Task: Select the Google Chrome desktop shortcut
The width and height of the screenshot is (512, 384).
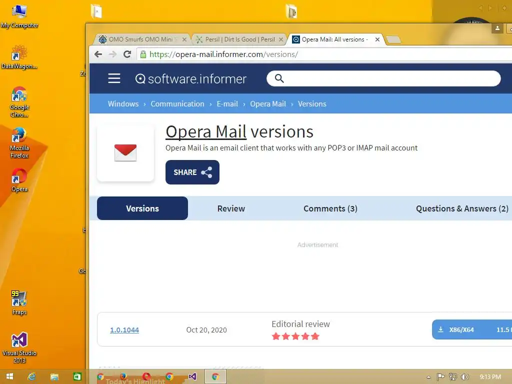Action: pos(19,101)
